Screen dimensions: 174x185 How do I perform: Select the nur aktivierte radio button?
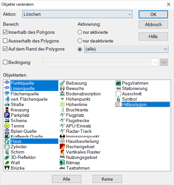[80, 32]
